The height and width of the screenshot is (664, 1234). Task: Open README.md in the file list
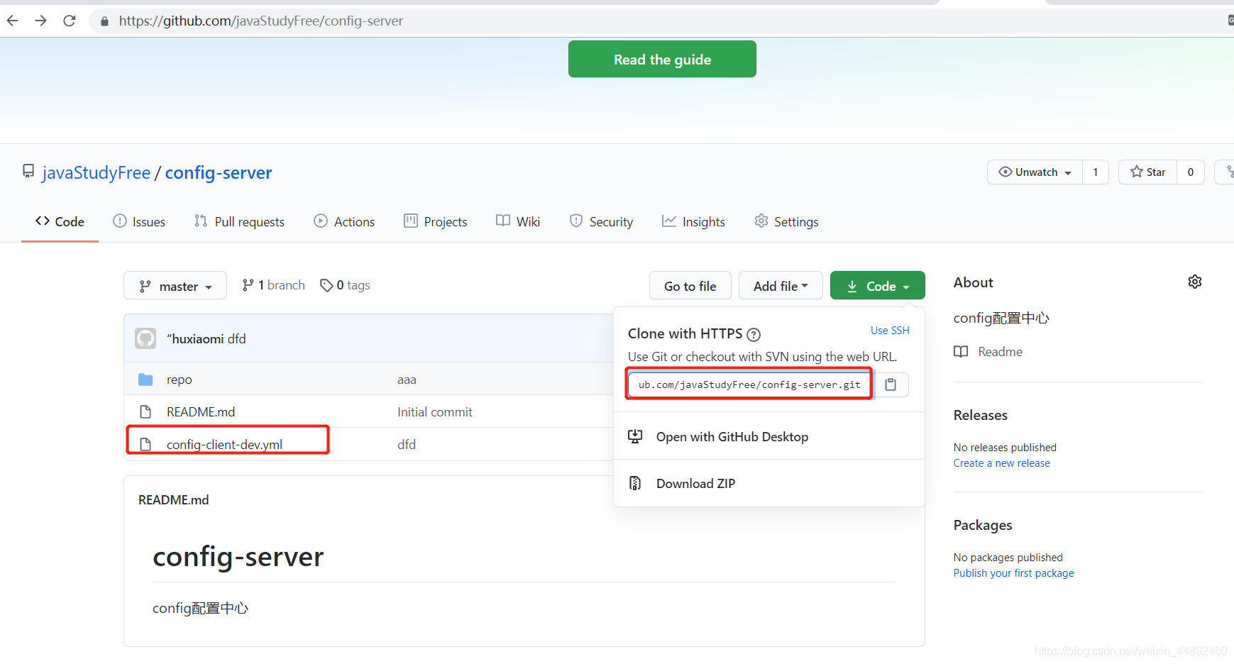(201, 412)
